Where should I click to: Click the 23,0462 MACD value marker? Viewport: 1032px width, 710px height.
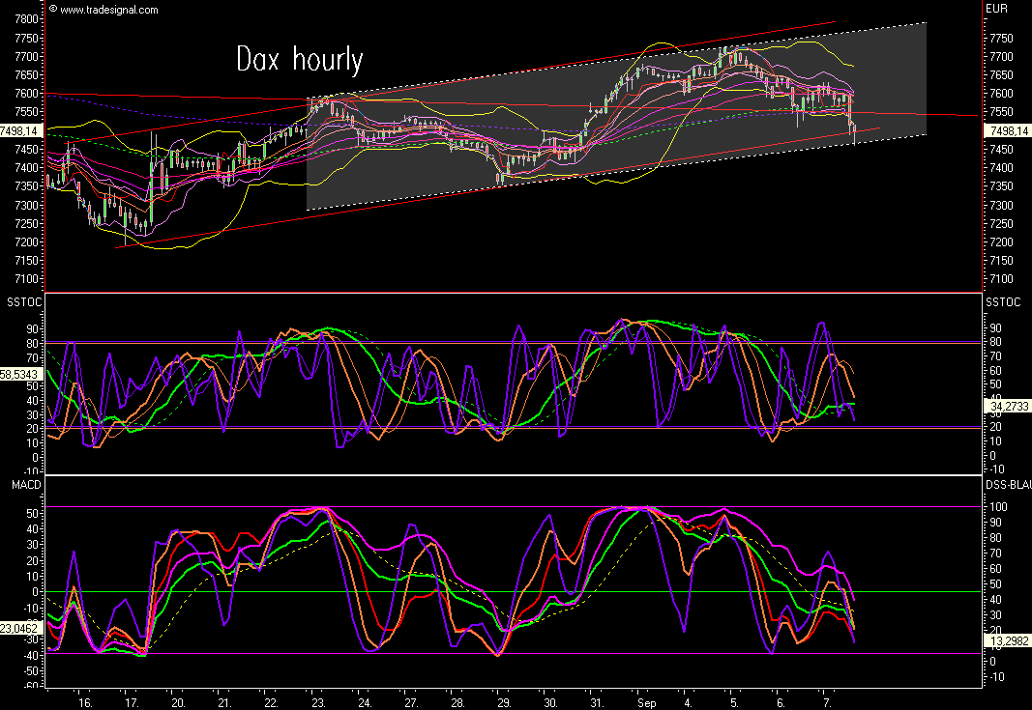tap(21, 628)
